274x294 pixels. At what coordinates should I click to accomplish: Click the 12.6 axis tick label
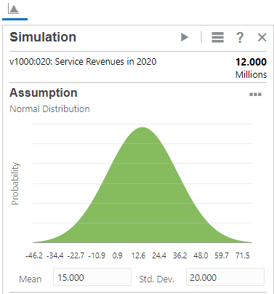[138, 255]
